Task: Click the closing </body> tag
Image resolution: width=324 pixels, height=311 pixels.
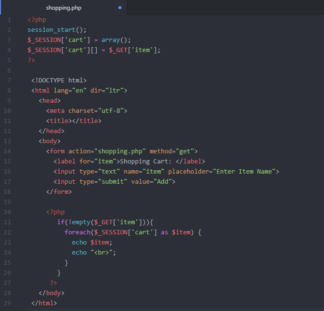Action: (x=52, y=293)
